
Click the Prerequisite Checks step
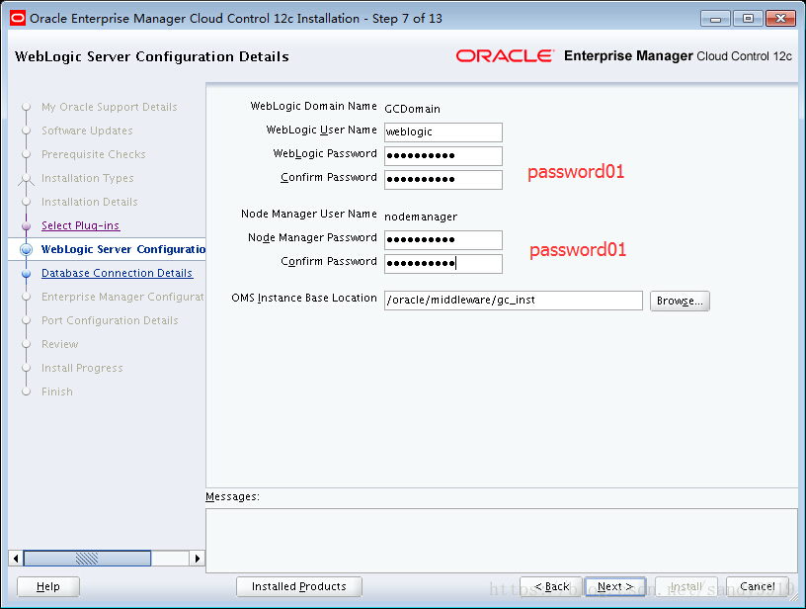[94, 154]
